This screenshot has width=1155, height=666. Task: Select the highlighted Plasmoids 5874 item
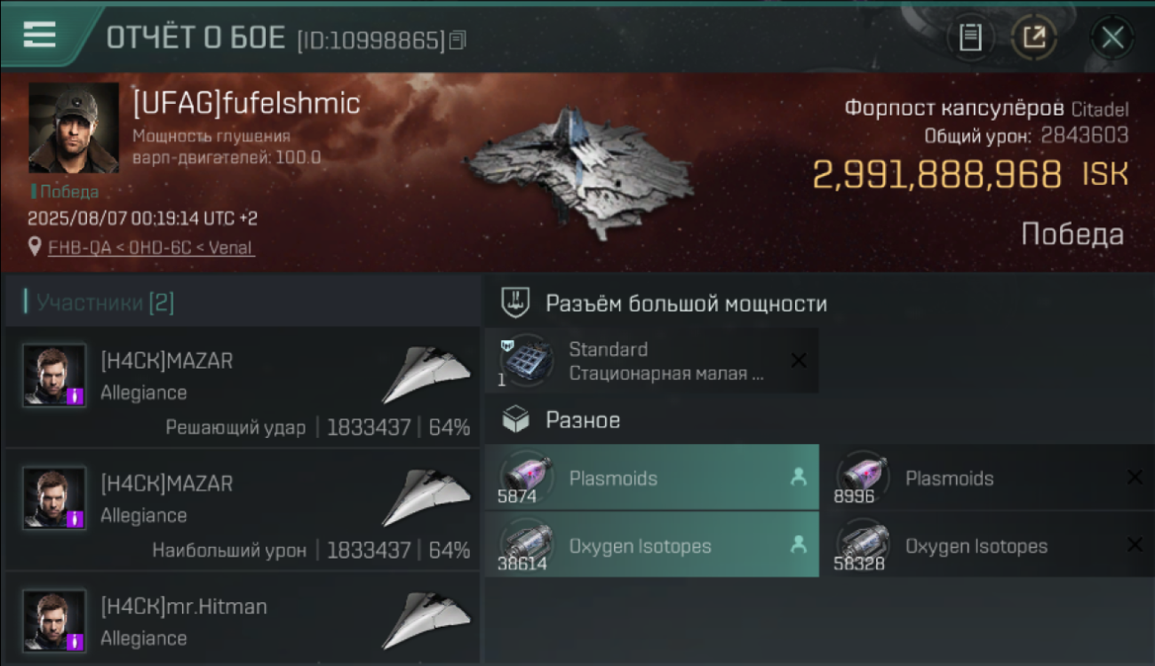[x=652, y=478]
